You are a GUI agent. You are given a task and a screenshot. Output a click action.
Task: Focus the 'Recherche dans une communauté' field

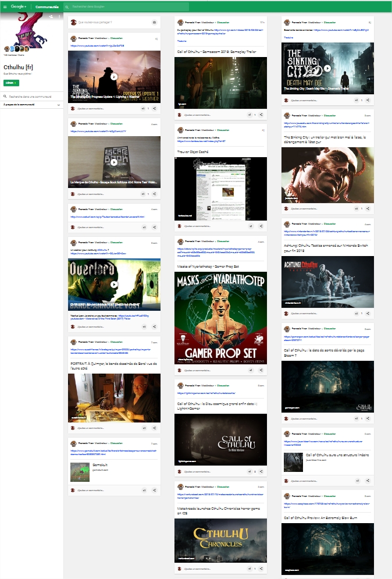click(32, 97)
